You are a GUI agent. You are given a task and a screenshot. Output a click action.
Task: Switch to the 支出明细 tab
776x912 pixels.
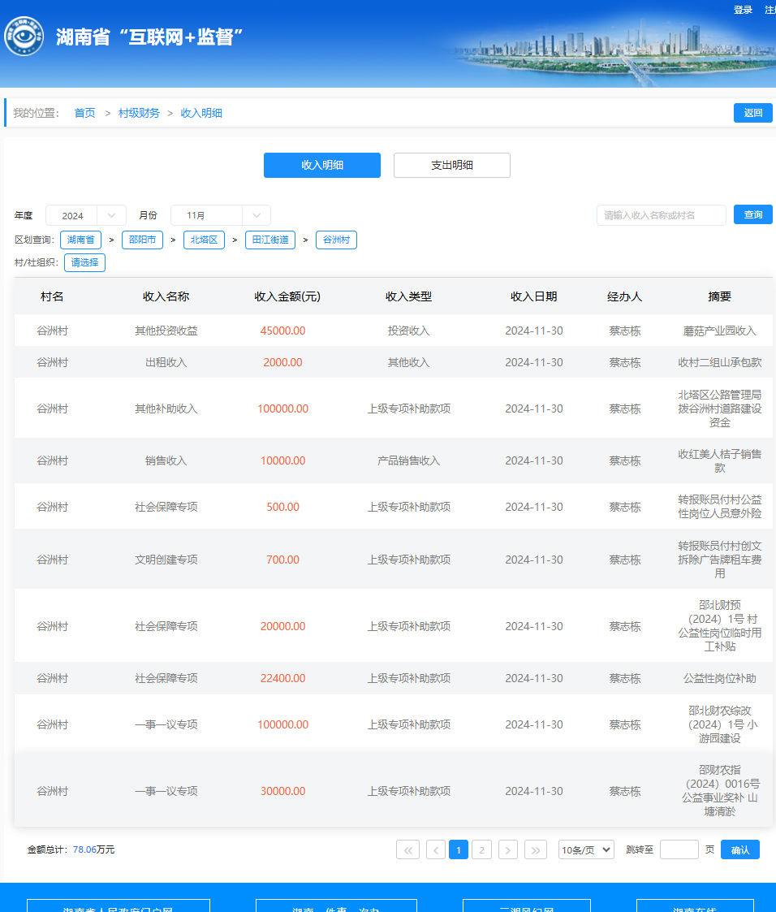pos(451,165)
